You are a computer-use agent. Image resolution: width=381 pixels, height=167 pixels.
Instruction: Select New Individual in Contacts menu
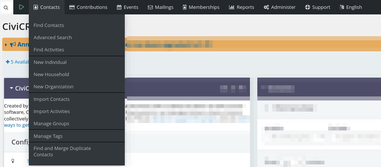pos(50,62)
